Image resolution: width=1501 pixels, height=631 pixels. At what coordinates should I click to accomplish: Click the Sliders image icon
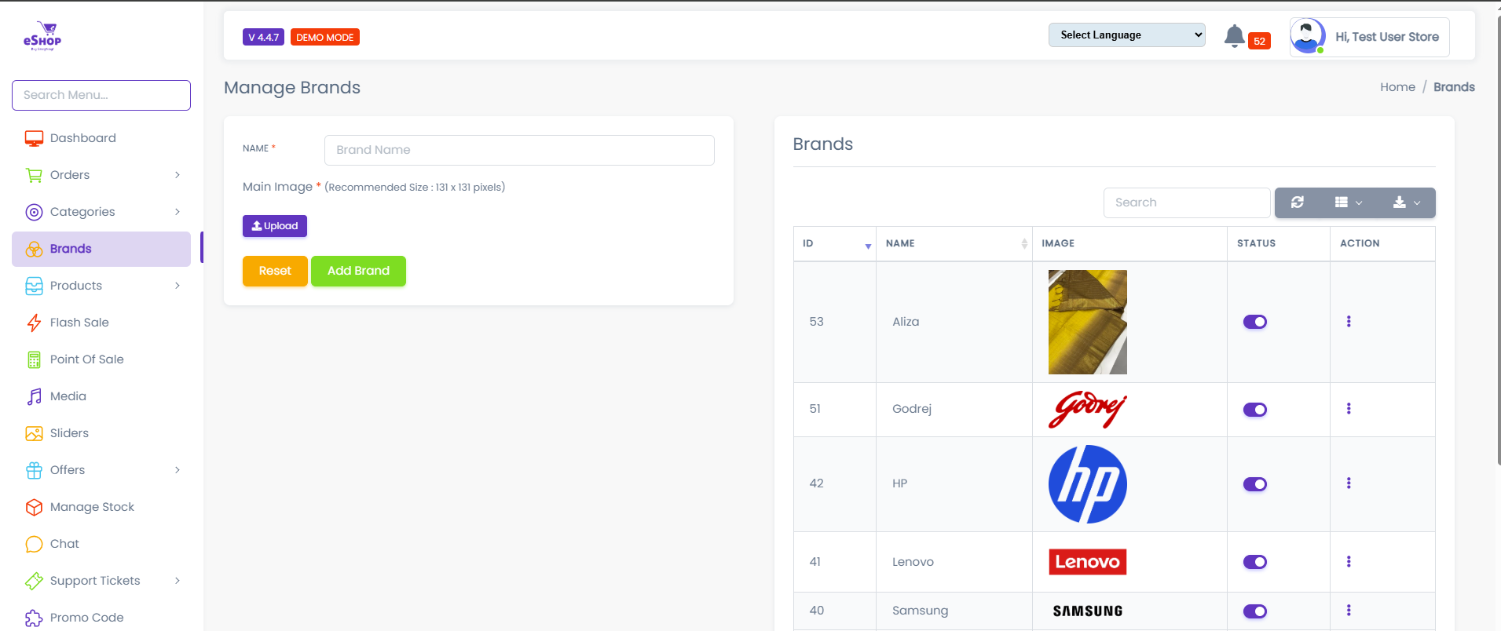[x=34, y=433]
